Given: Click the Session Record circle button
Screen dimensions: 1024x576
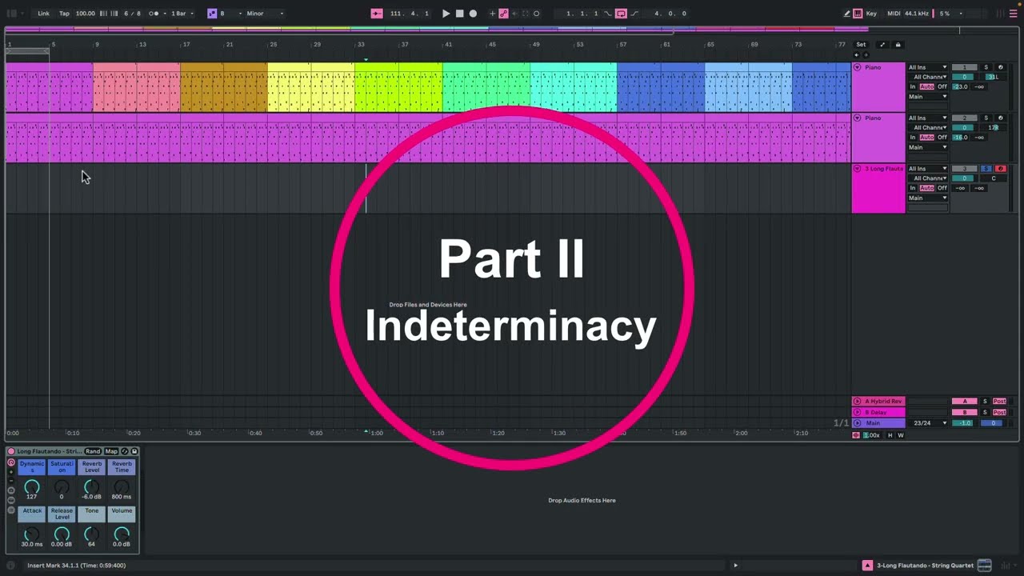Looking at the screenshot, I should (537, 14).
